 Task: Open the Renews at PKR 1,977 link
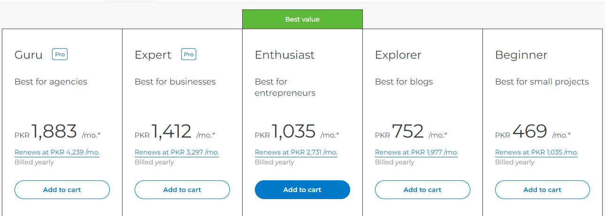(x=416, y=152)
